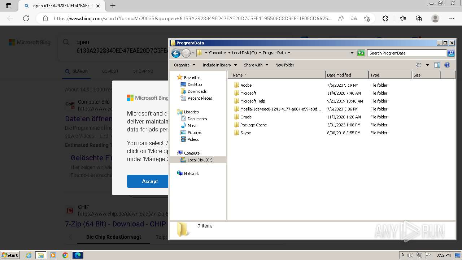Open the 7-Zip (64 Bit) CHIP link
The height and width of the screenshot is (260, 462).
[115, 224]
